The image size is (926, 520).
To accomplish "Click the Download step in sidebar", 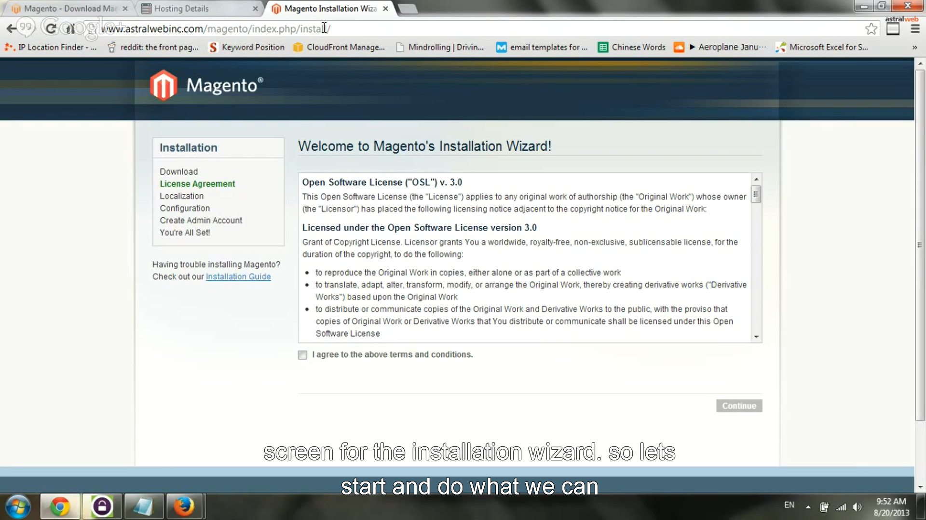I will [x=178, y=171].
